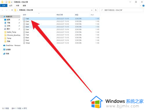This screenshot has width=145, height=110.
Task: Click the 此电脑 computer icon
Action: point(4,49)
